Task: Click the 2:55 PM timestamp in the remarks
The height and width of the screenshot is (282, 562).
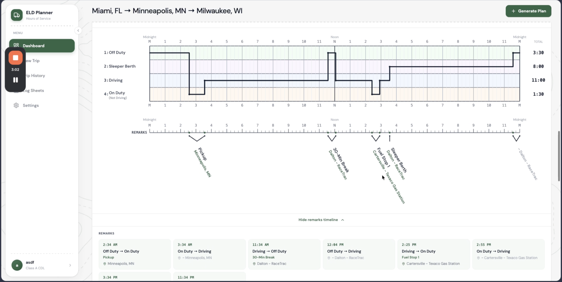Action: coord(484,245)
